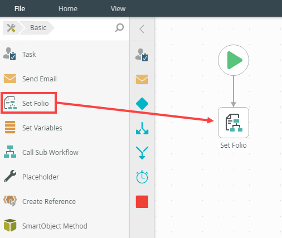282x238 pixels.
Task: Click the Create Reference icon
Action: click(10, 201)
